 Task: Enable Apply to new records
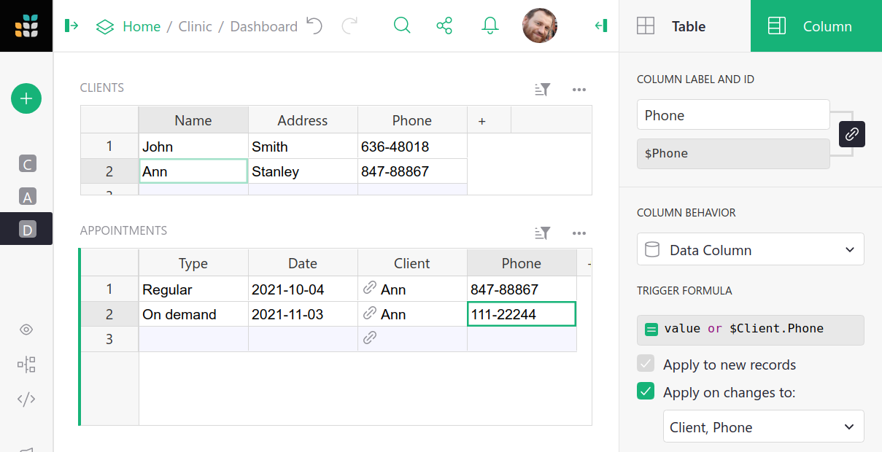(646, 364)
